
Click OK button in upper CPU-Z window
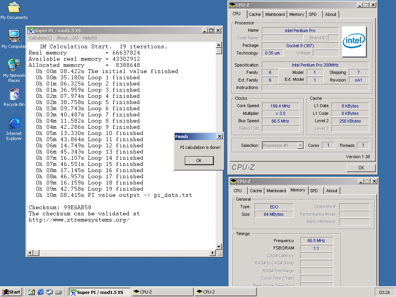pos(361,168)
